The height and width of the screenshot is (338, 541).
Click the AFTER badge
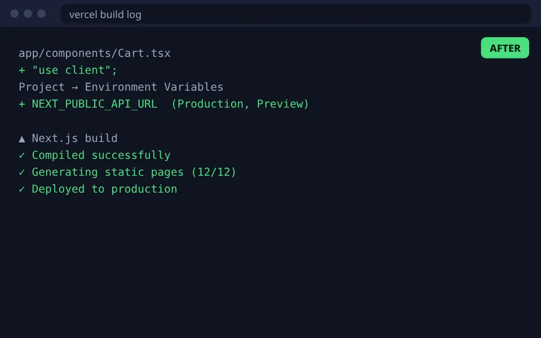point(505,48)
